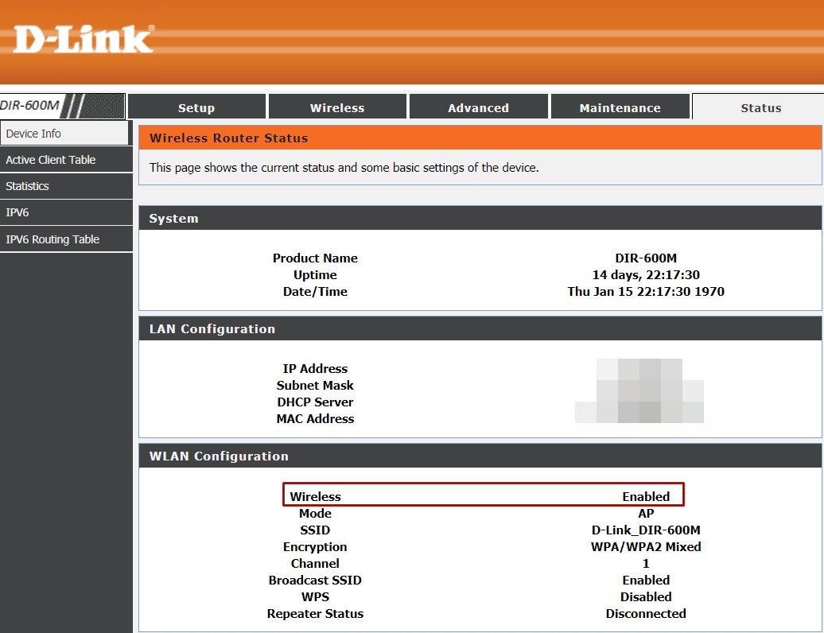
Task: Click the SSID label
Action: 315,530
